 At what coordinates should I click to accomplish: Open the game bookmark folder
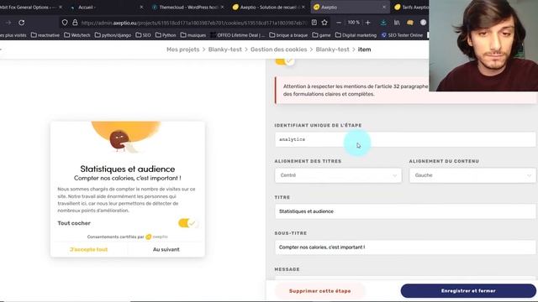click(x=321, y=35)
